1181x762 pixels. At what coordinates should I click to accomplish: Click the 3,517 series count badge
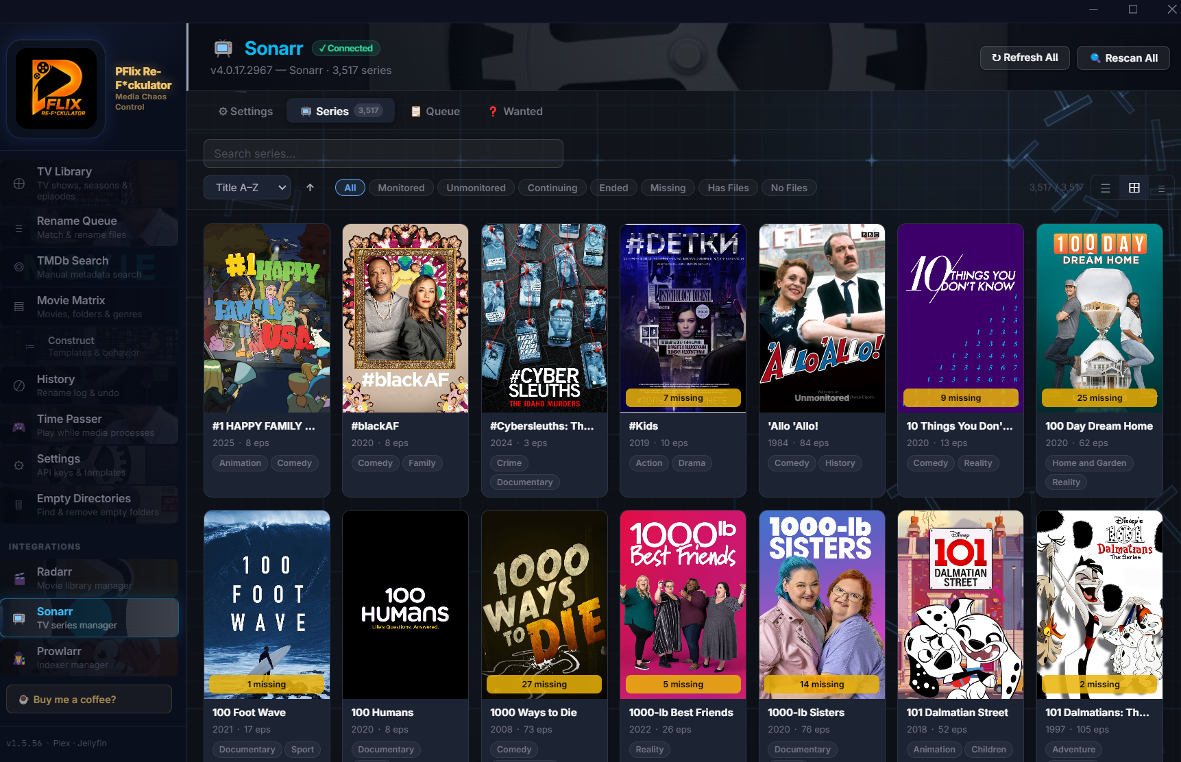[x=368, y=110]
